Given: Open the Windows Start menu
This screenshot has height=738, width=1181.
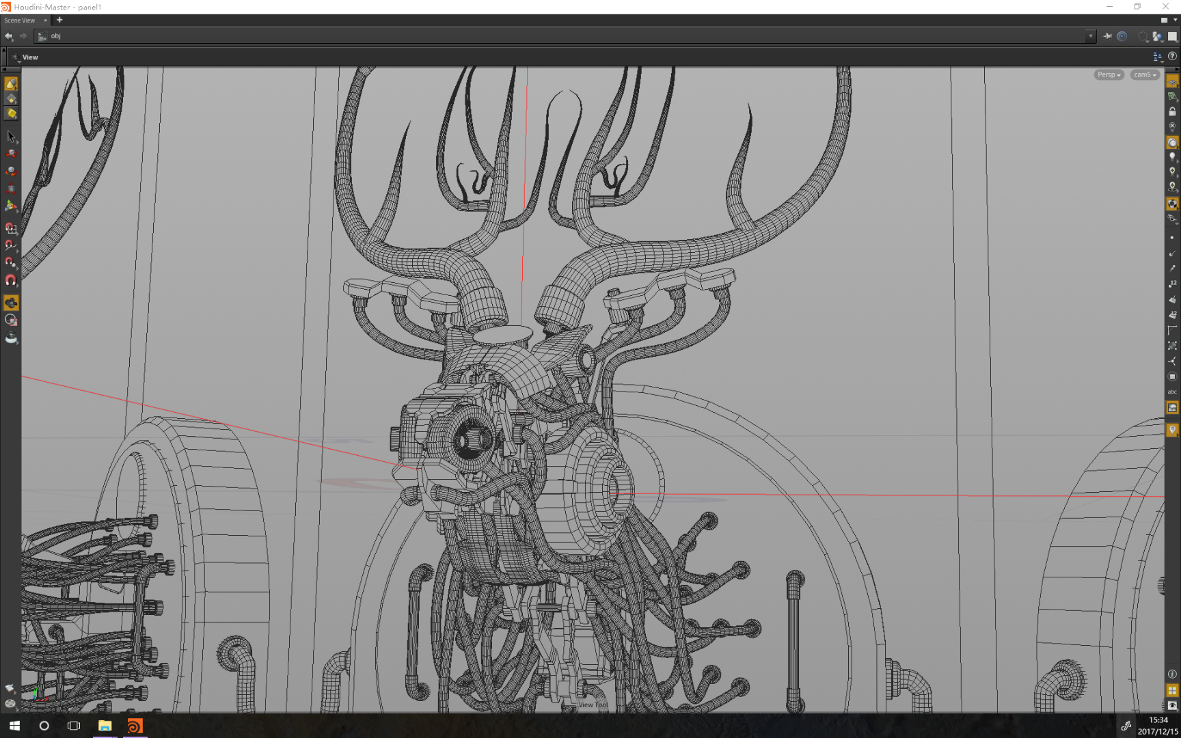Looking at the screenshot, I should click(14, 726).
